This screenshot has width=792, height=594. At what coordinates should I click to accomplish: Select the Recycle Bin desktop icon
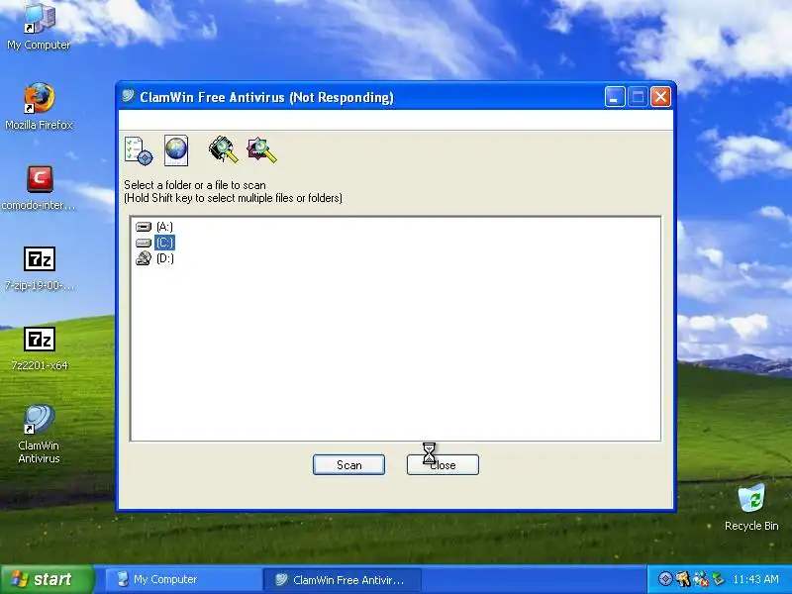751,507
